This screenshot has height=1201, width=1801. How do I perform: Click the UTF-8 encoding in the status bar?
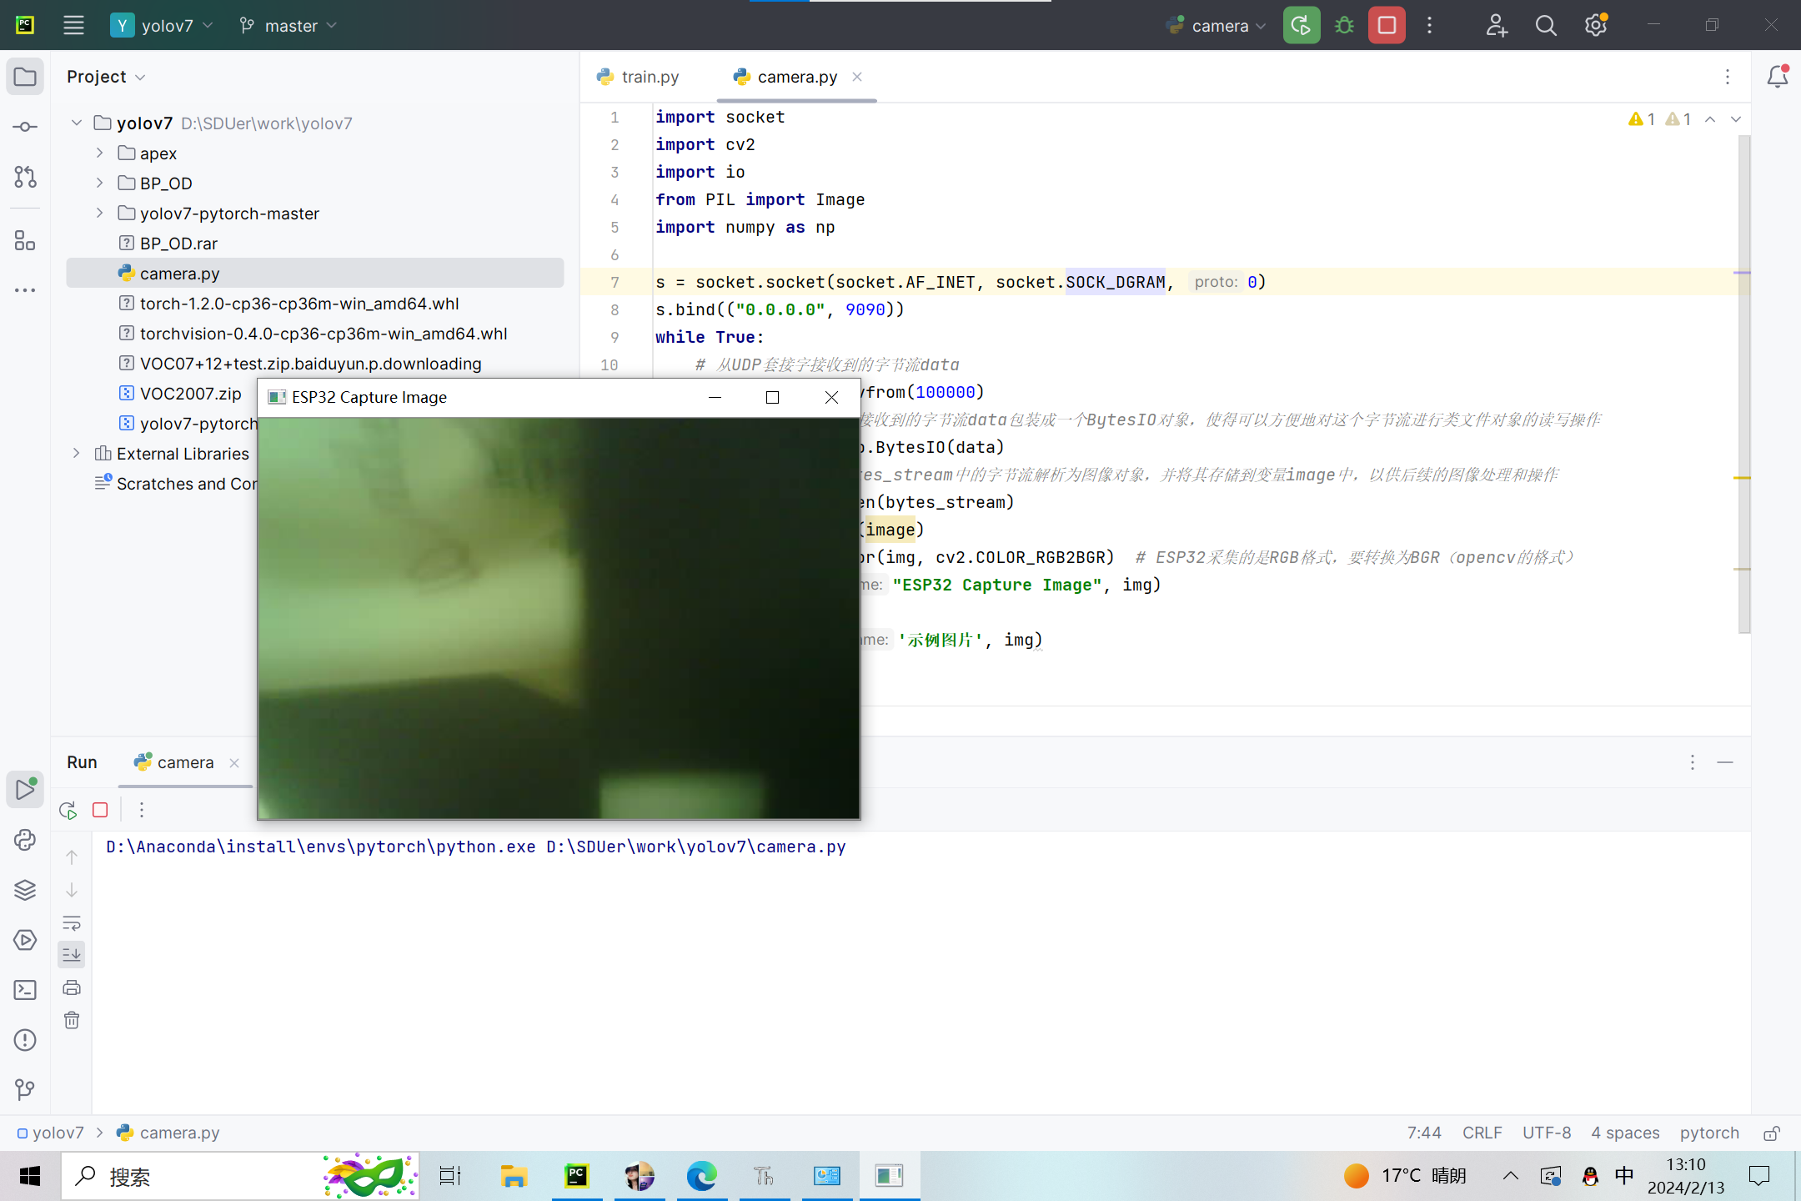(x=1546, y=1133)
